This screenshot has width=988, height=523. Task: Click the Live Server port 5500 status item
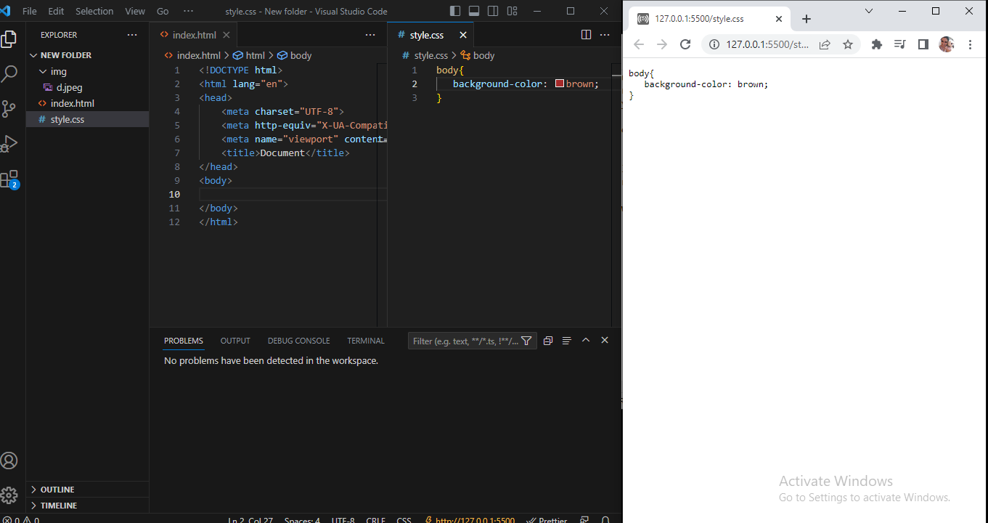tap(470, 519)
